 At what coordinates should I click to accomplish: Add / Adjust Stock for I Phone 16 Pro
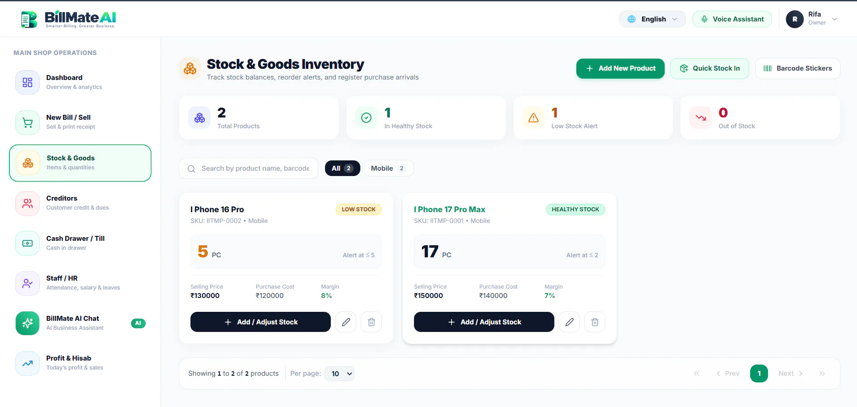[261, 322]
